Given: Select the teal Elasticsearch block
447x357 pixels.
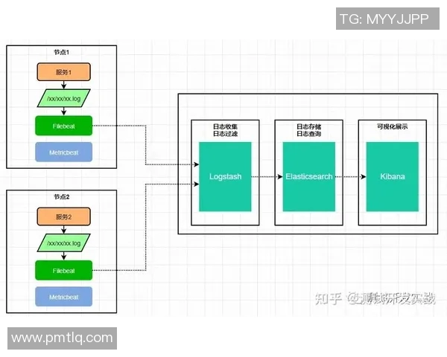Looking at the screenshot, I should (308, 176).
